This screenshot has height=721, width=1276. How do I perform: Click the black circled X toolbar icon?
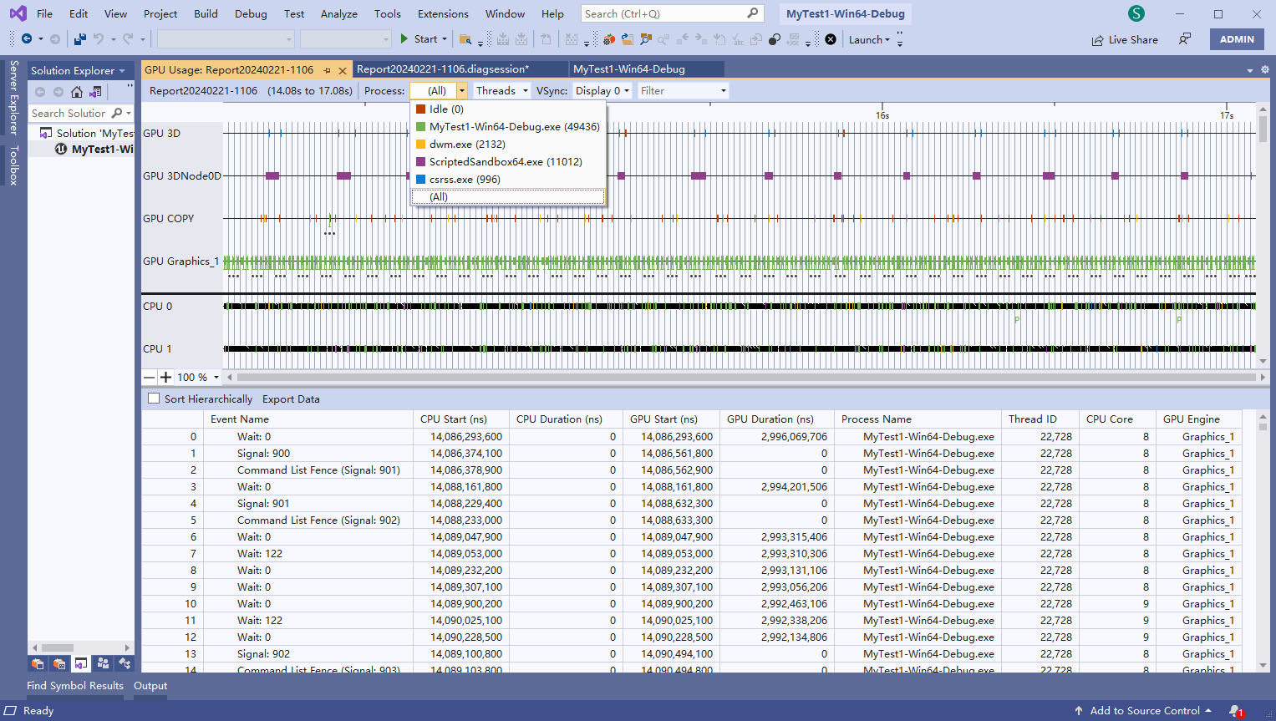[831, 39]
